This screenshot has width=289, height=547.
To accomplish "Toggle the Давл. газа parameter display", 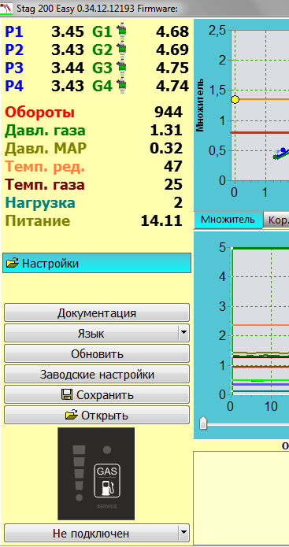I will [x=45, y=131].
